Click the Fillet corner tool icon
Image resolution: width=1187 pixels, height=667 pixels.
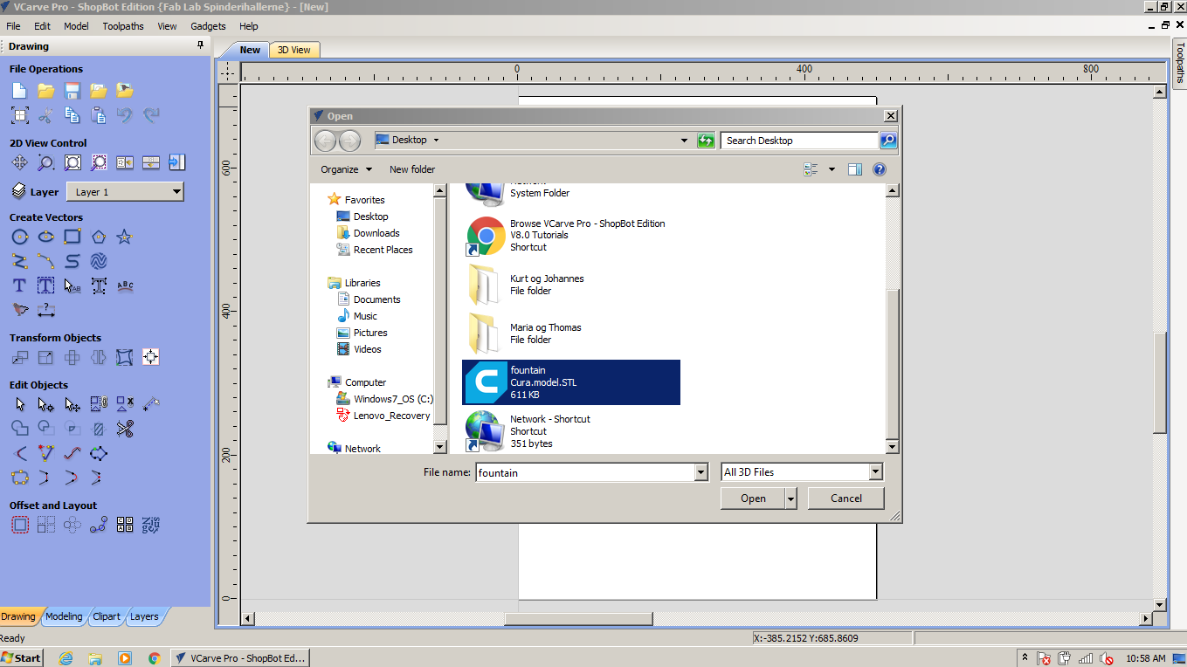point(19,453)
